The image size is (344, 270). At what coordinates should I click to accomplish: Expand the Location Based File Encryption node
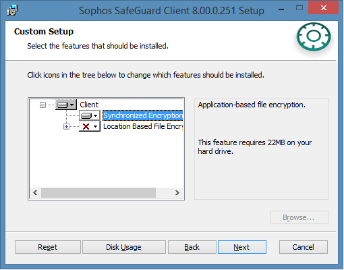66,127
